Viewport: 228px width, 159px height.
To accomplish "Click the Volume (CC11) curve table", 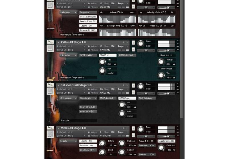I will (x=117, y=19).
